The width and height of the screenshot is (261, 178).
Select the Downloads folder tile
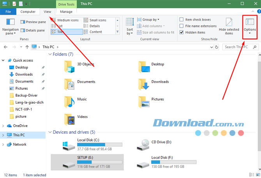[x=153, y=85]
